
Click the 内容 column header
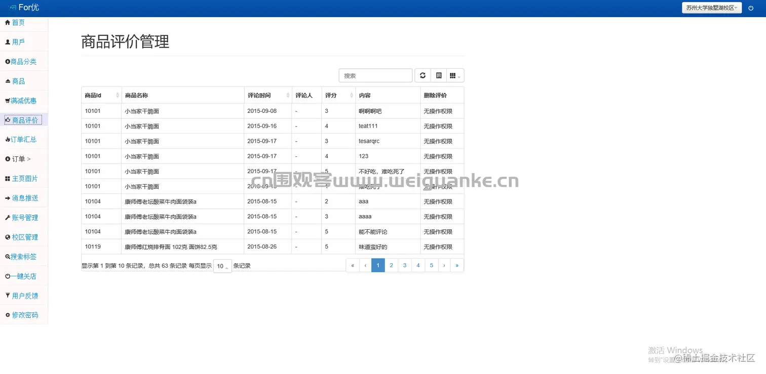388,95
